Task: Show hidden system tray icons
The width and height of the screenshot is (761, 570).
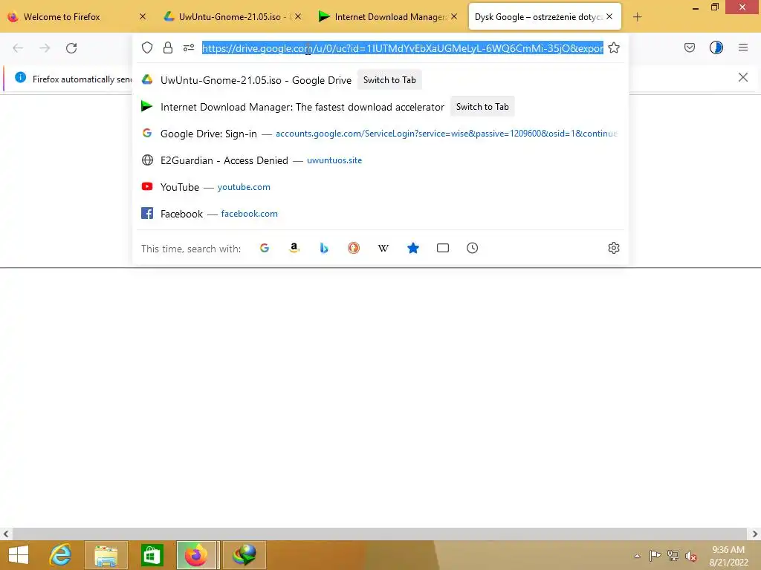Action: click(x=637, y=557)
